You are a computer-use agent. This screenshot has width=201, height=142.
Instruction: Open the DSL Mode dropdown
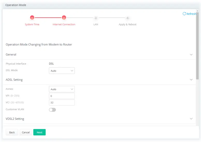[62, 71]
